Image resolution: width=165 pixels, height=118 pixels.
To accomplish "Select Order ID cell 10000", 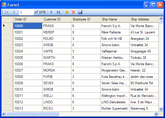I will 28,26.
